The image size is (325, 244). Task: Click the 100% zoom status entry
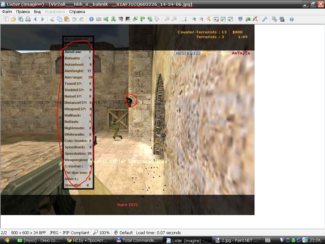pyautogui.click(x=102, y=233)
